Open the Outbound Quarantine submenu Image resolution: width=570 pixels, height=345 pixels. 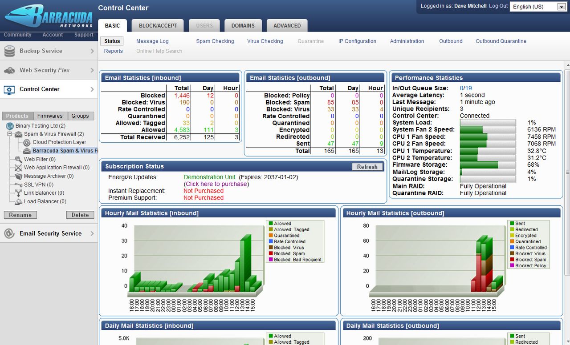(501, 41)
